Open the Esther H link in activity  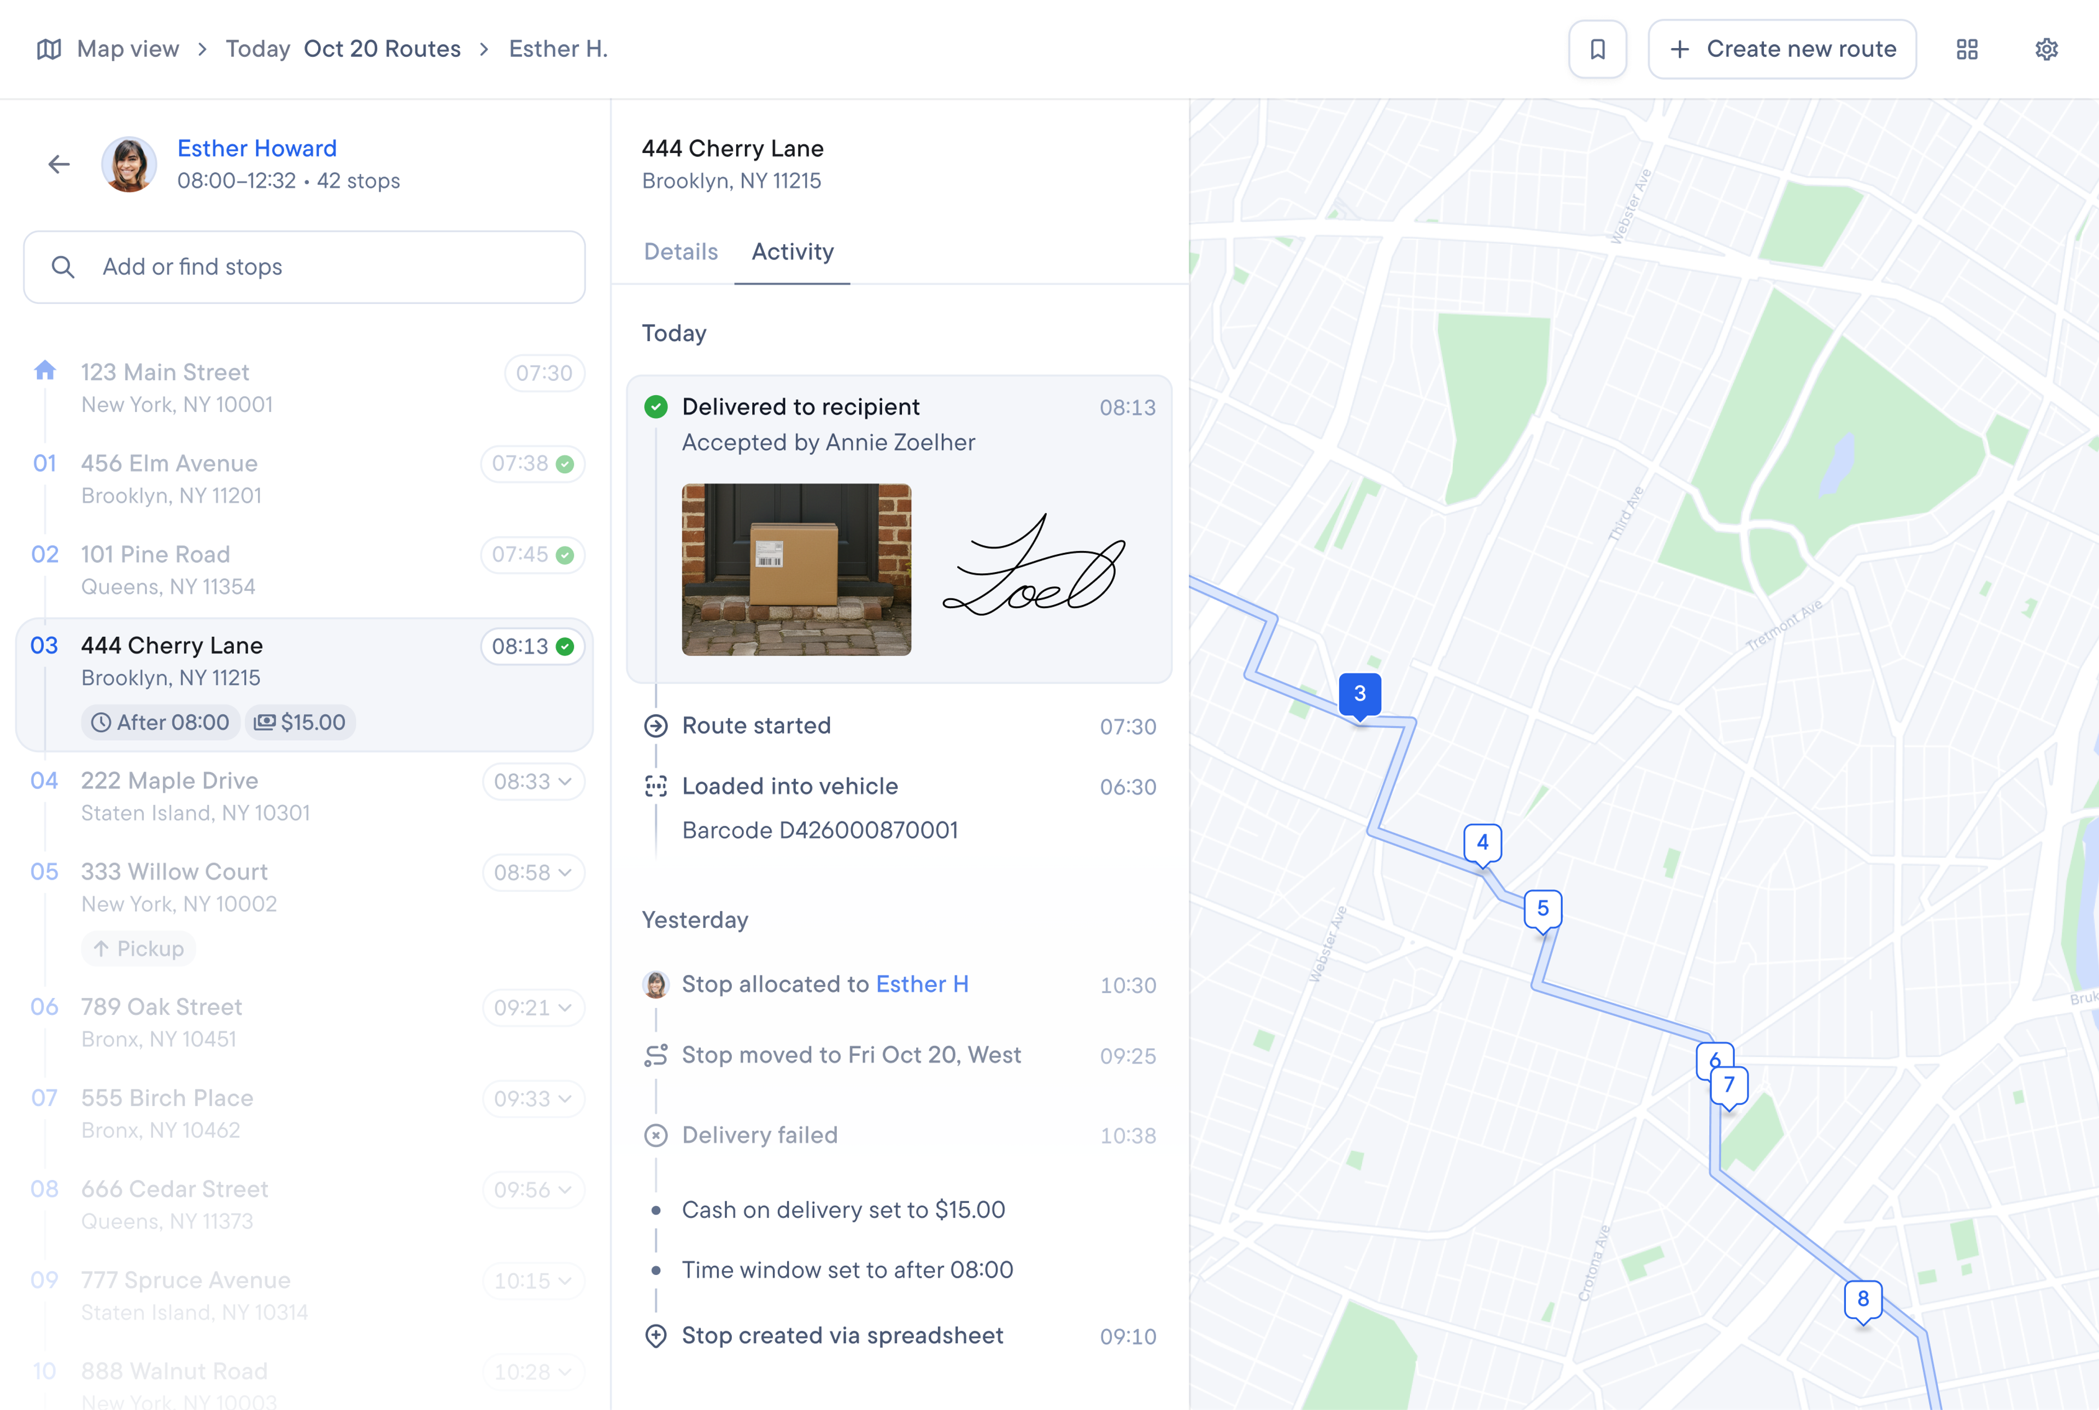(922, 985)
